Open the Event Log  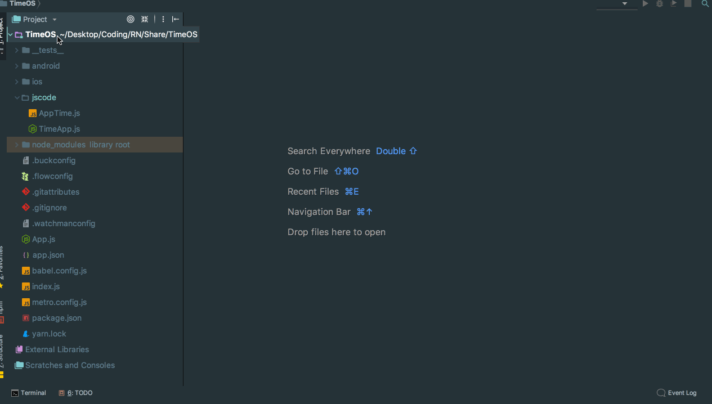677,393
